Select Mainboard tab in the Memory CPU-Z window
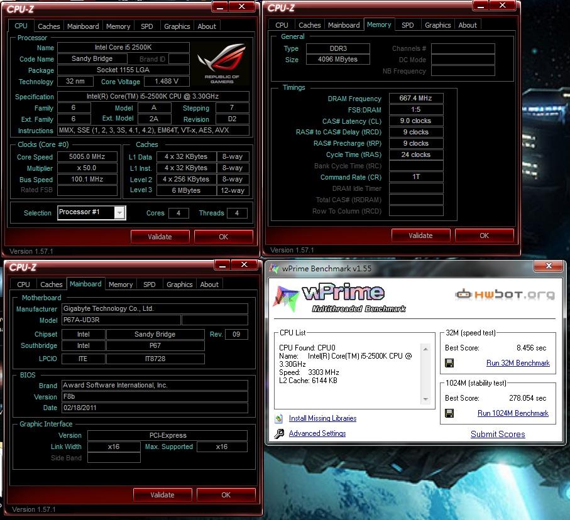Viewport: 570px width, 520px height. 344,25
